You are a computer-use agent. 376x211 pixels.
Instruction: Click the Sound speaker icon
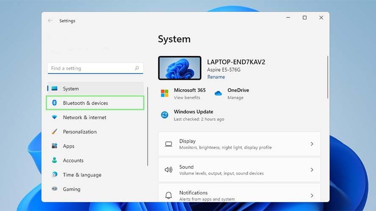click(x=169, y=170)
